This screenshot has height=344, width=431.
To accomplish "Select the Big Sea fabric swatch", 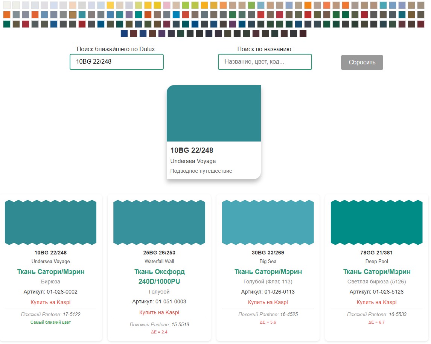I will (268, 222).
